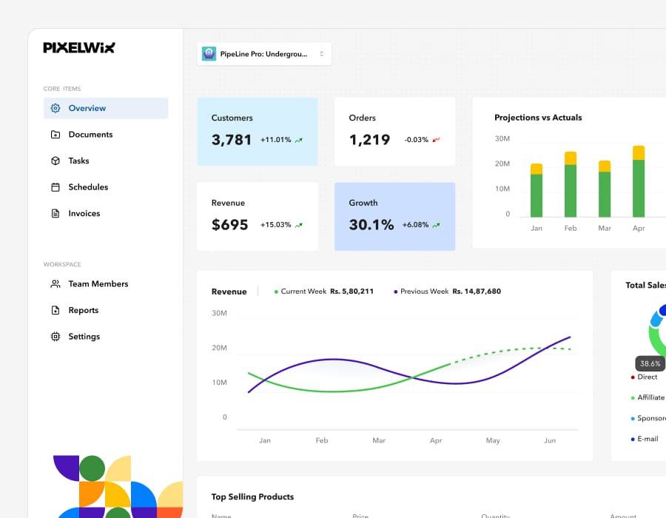
Task: Click the 1,219 orders count
Action: click(369, 140)
